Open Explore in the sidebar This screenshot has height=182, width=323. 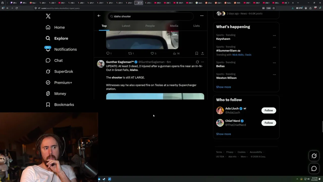coord(57,38)
